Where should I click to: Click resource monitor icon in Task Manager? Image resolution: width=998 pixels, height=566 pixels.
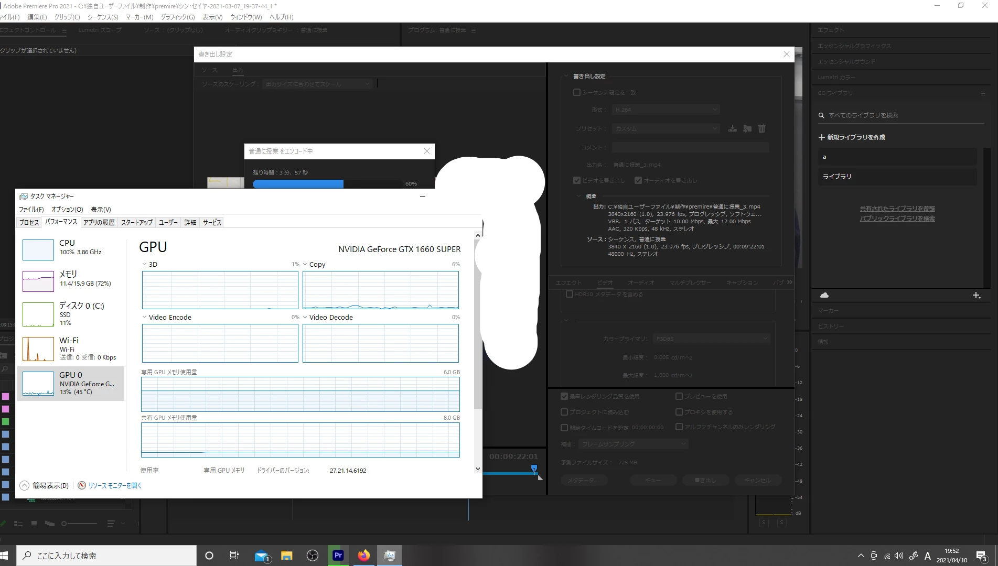click(x=82, y=485)
